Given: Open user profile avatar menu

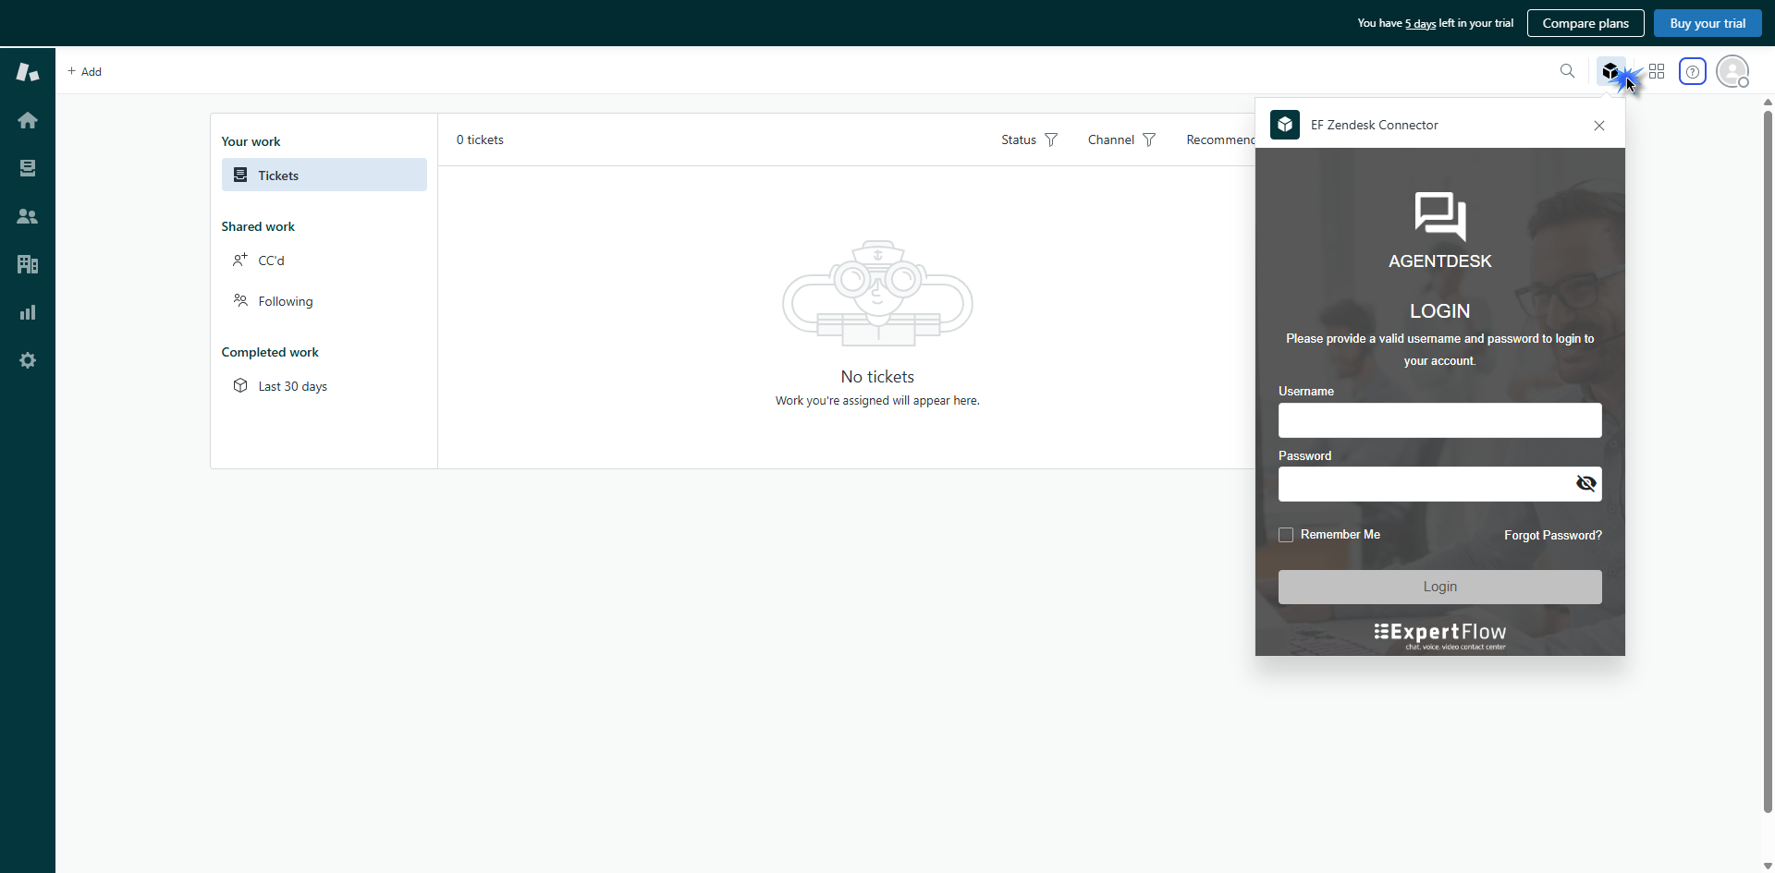Looking at the screenshot, I should click(x=1732, y=71).
